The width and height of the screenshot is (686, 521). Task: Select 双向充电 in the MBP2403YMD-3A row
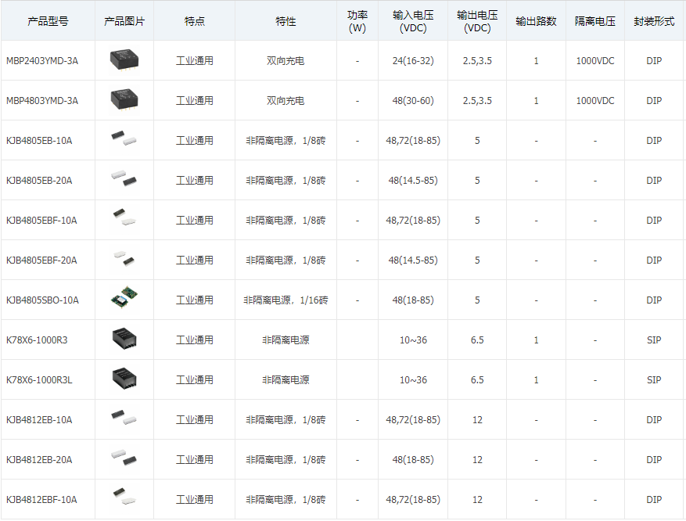pos(286,61)
